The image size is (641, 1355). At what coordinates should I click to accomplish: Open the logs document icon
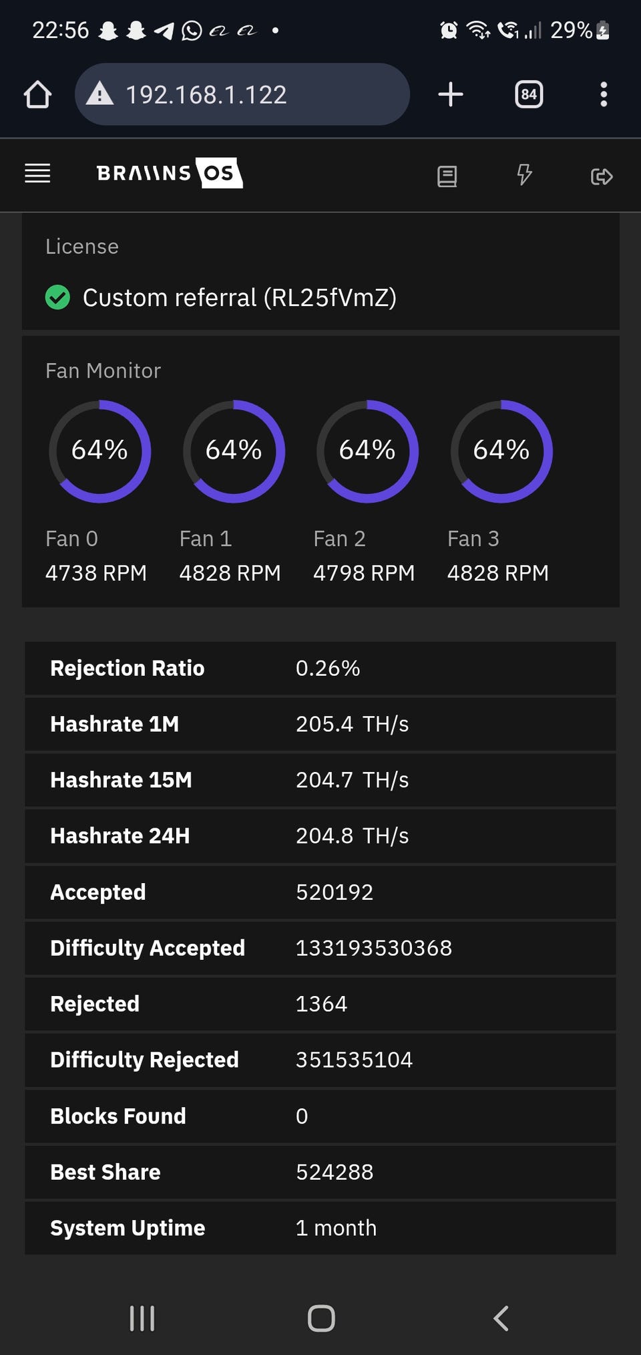[x=447, y=176]
